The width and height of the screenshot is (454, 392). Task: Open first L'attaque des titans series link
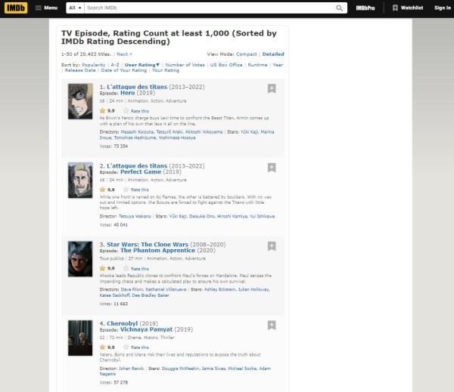[x=137, y=87]
